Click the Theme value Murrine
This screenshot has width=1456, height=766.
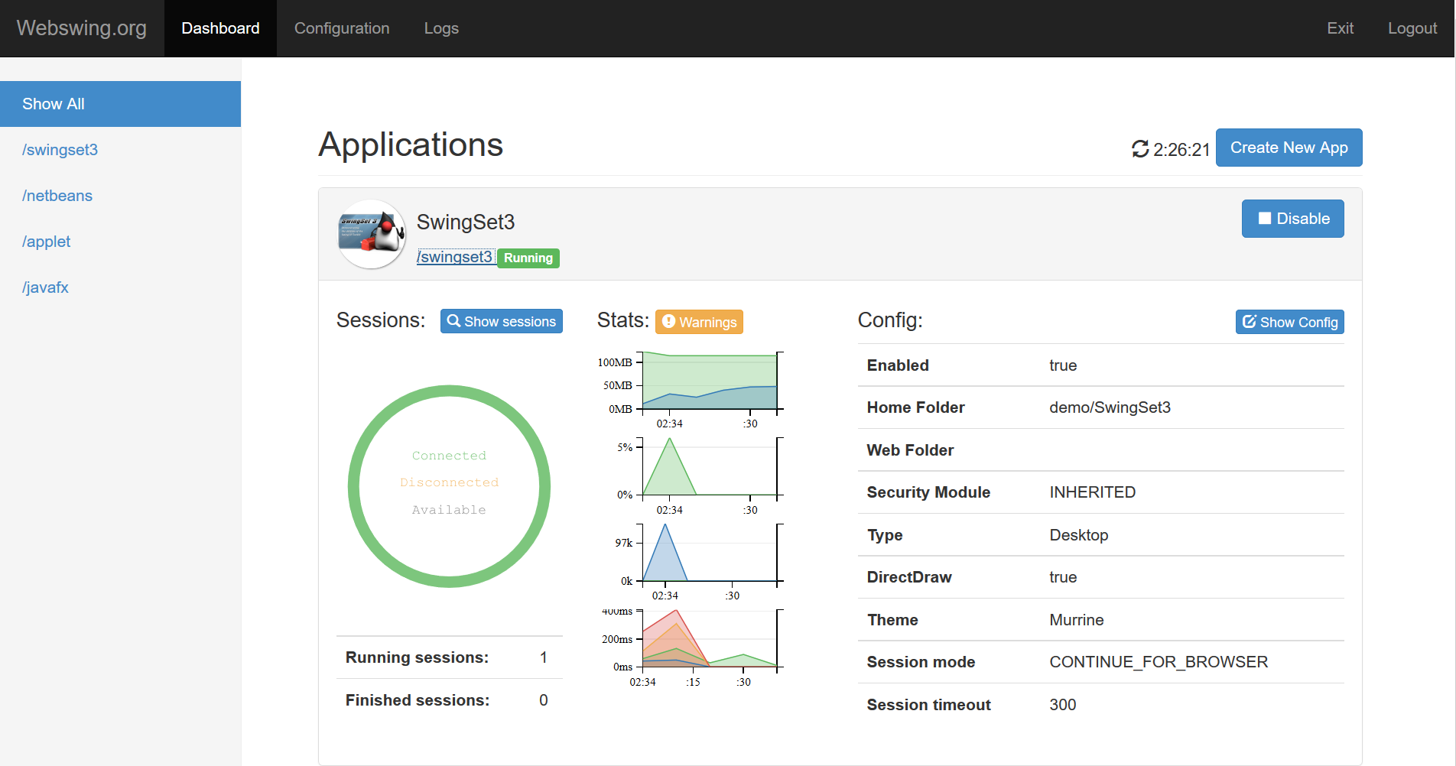tap(1076, 620)
